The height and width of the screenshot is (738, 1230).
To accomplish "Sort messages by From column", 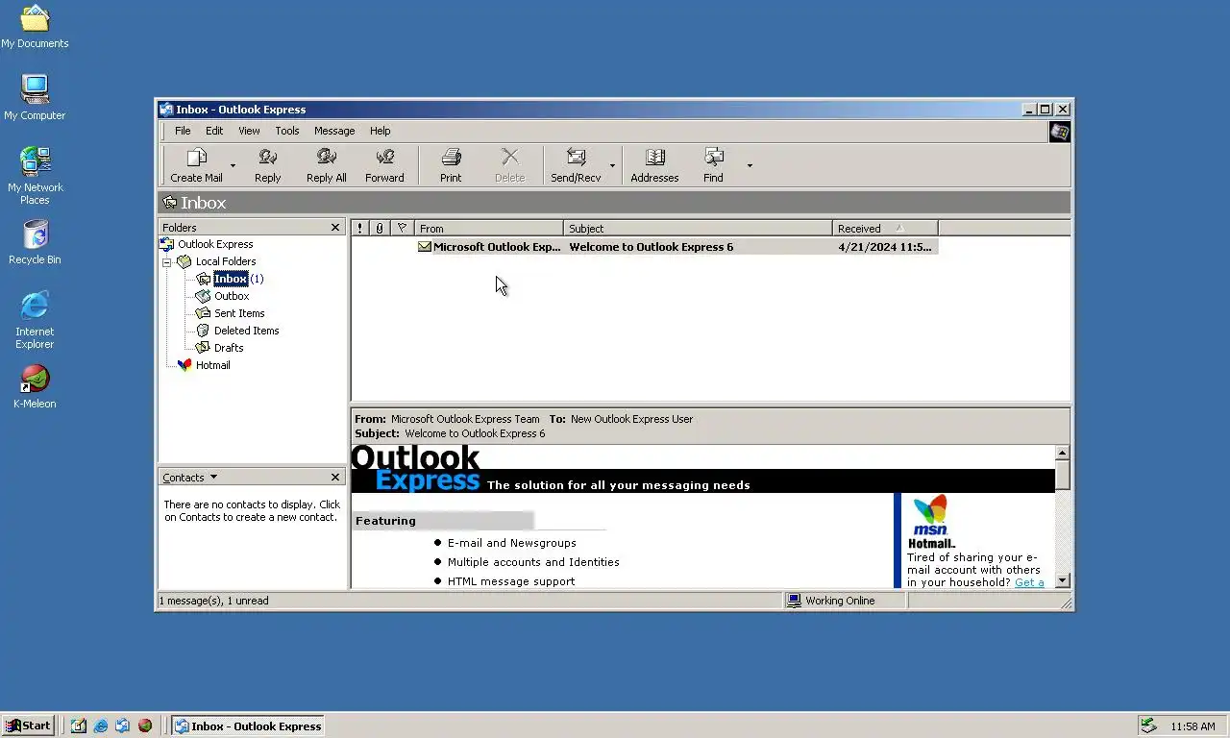I will 489,228.
